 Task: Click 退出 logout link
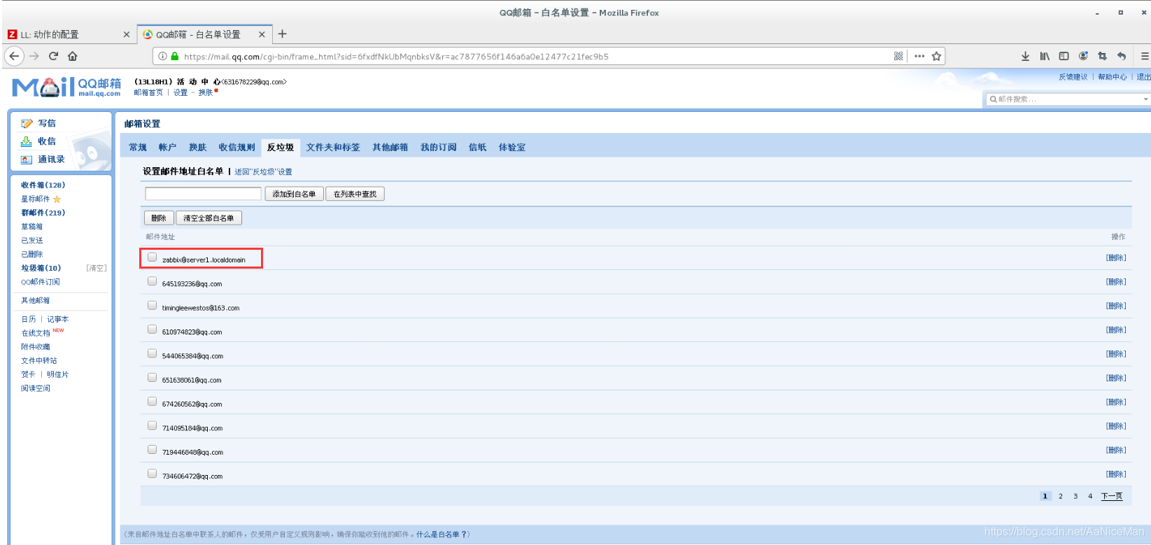(x=1143, y=77)
